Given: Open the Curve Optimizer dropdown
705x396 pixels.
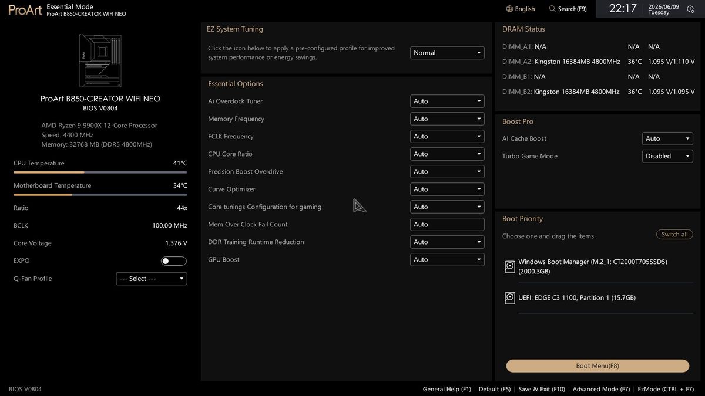Looking at the screenshot, I should click(447, 189).
